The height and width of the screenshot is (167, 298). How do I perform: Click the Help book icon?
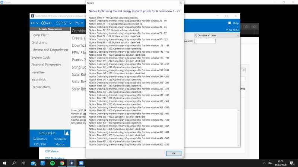pos(229,23)
